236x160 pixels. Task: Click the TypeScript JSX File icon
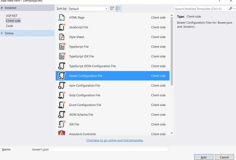pyautogui.click(x=62, y=56)
